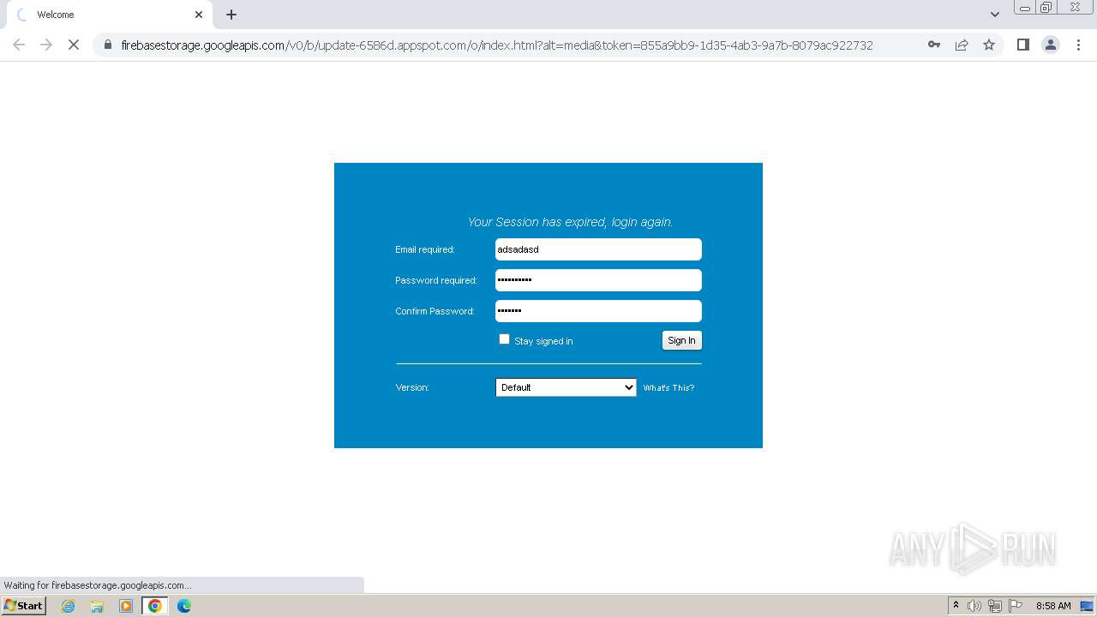Open network connection tray icon

point(995,606)
